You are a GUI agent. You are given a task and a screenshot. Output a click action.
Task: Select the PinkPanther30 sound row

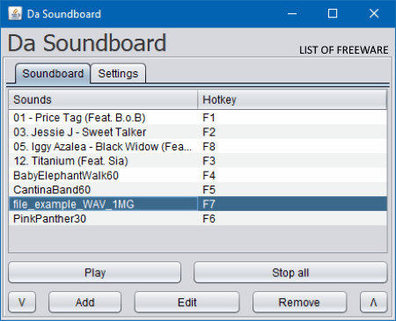pos(198,219)
